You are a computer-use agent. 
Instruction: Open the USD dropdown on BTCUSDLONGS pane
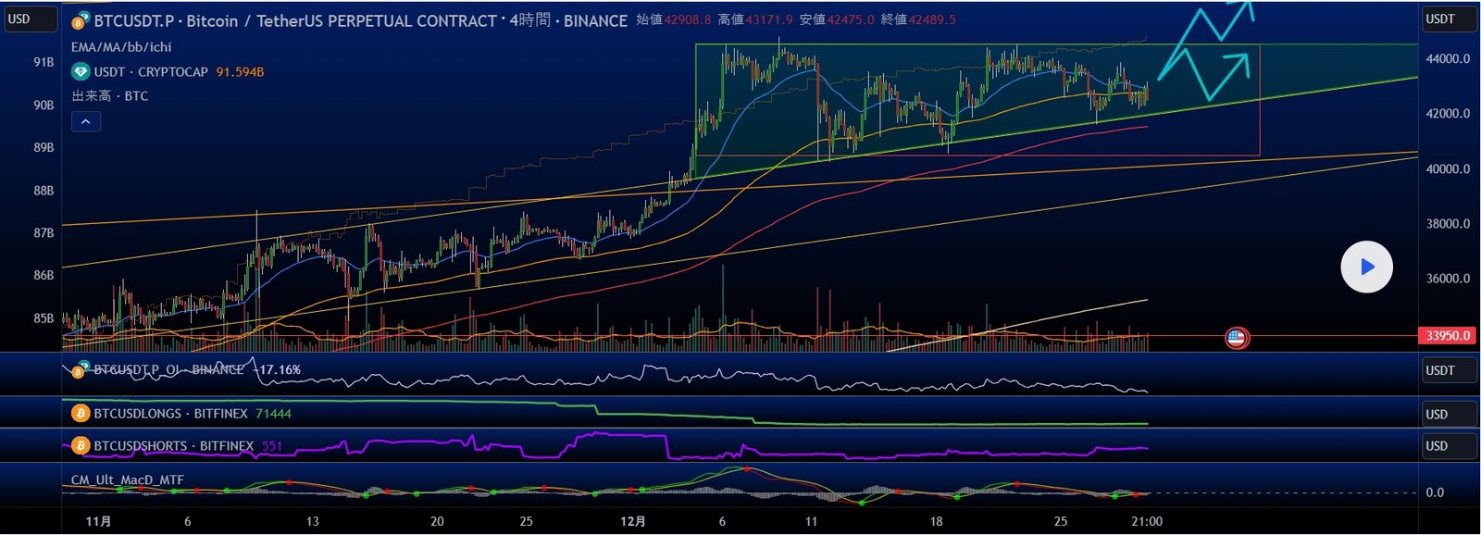click(x=1449, y=414)
